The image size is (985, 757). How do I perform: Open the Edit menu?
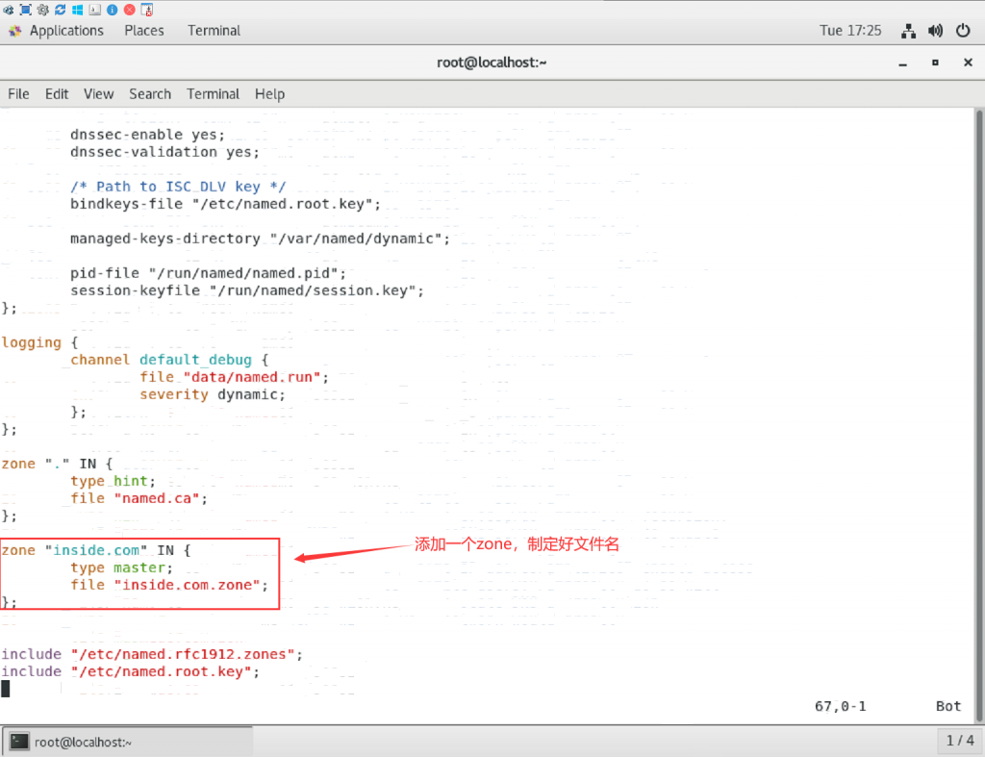(x=57, y=94)
